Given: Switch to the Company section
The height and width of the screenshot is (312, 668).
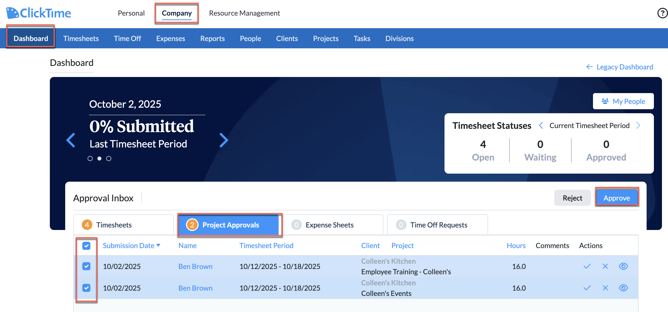Looking at the screenshot, I should tap(177, 13).
